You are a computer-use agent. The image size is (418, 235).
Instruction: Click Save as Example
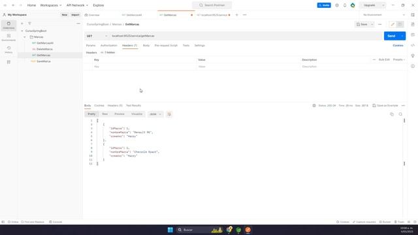click(x=385, y=106)
